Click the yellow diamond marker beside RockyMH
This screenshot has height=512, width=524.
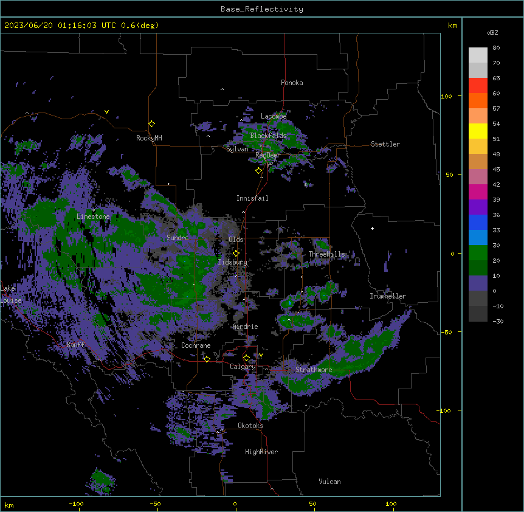152,124
